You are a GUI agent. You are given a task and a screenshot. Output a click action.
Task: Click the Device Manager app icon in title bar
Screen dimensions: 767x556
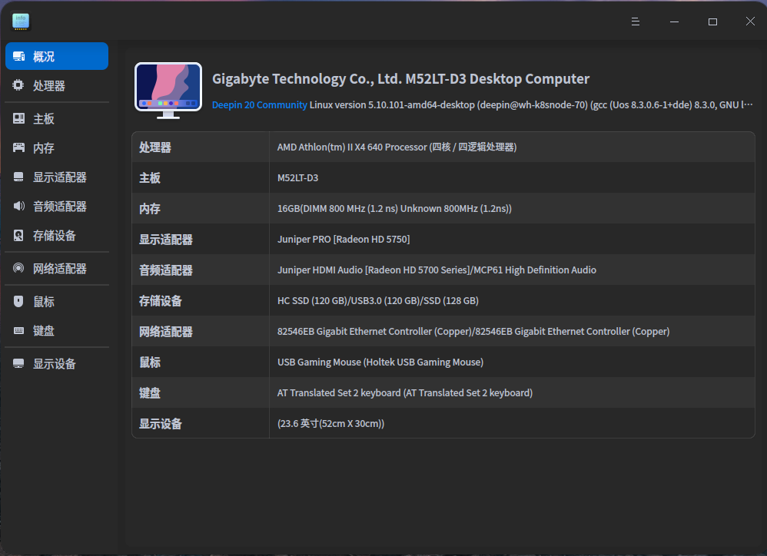coord(21,22)
